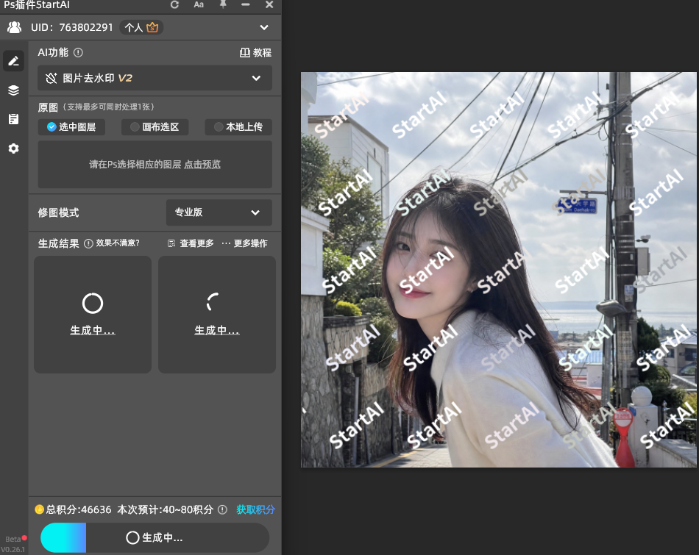Click the refresh icon in the title bar
This screenshot has height=555, width=699.
coord(174,4)
